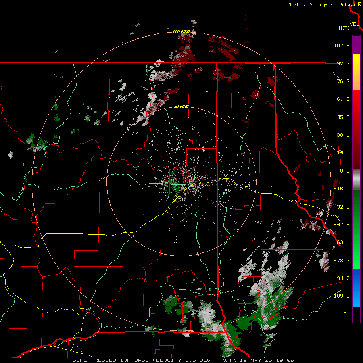Click the 107.8 velocity scale value
This screenshot has height=363, width=363.
342,45
